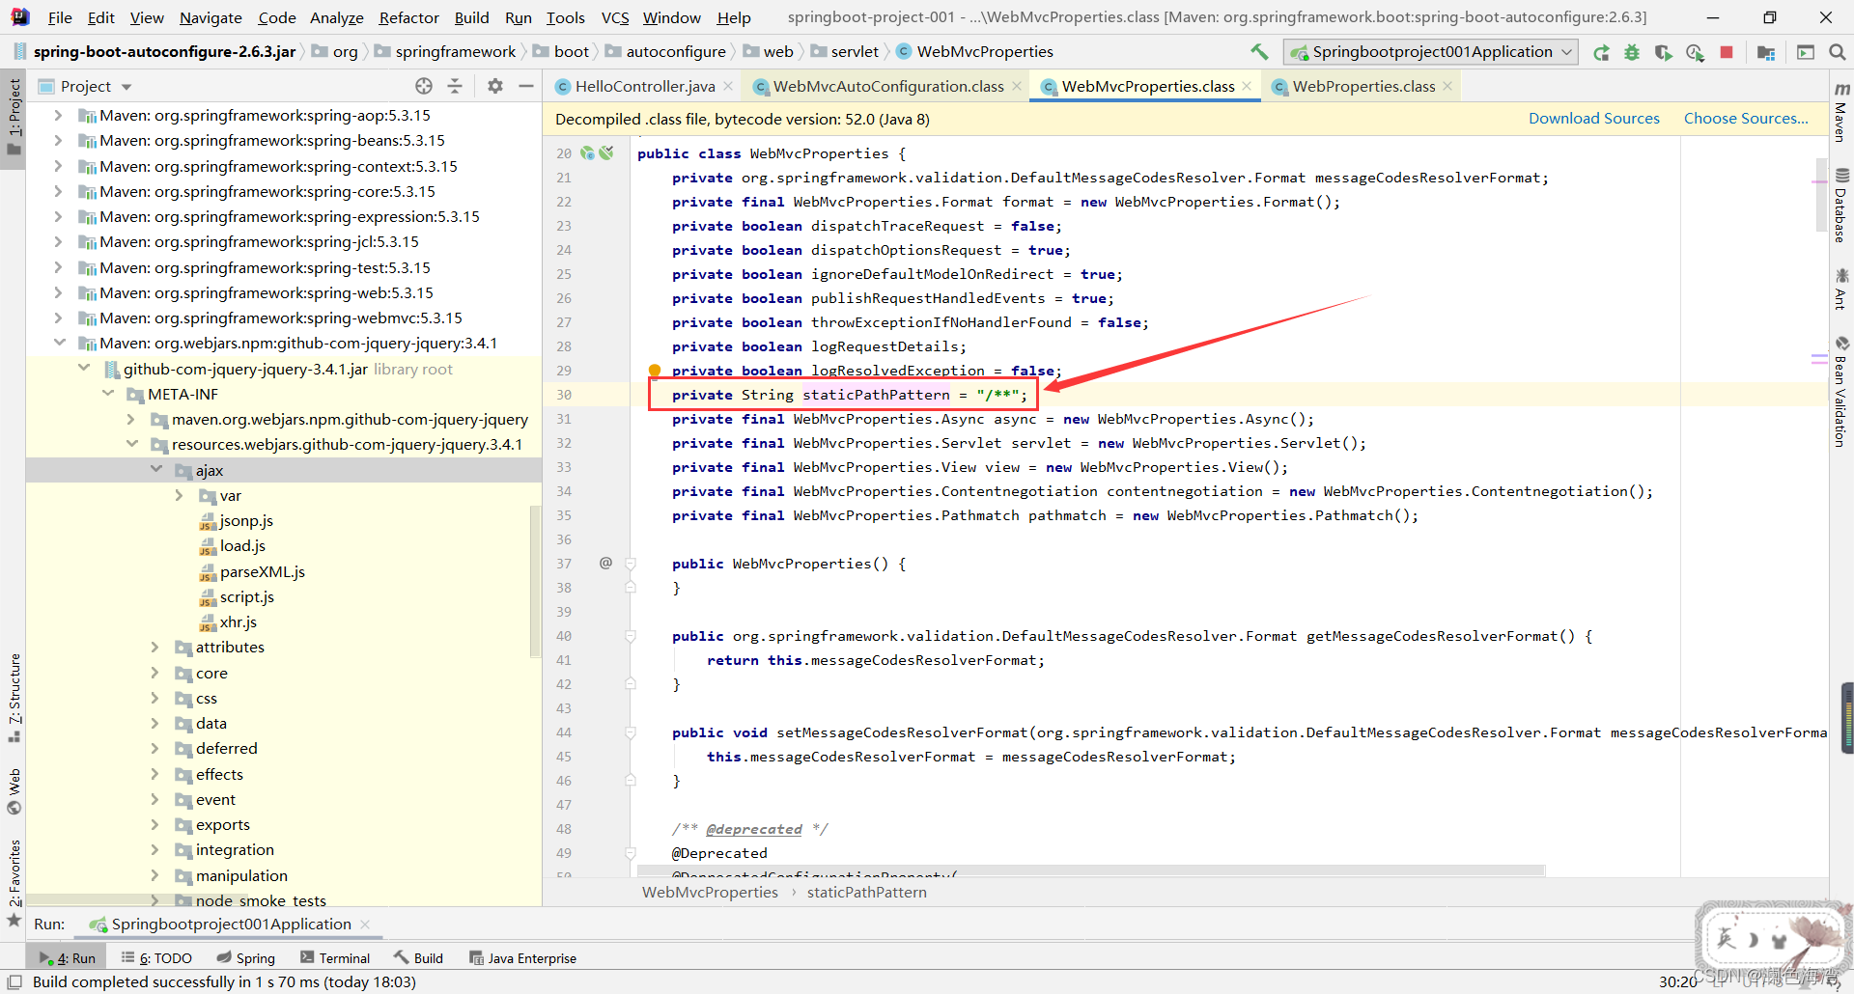
Task: Expand the var folder under ajax
Action: click(180, 495)
